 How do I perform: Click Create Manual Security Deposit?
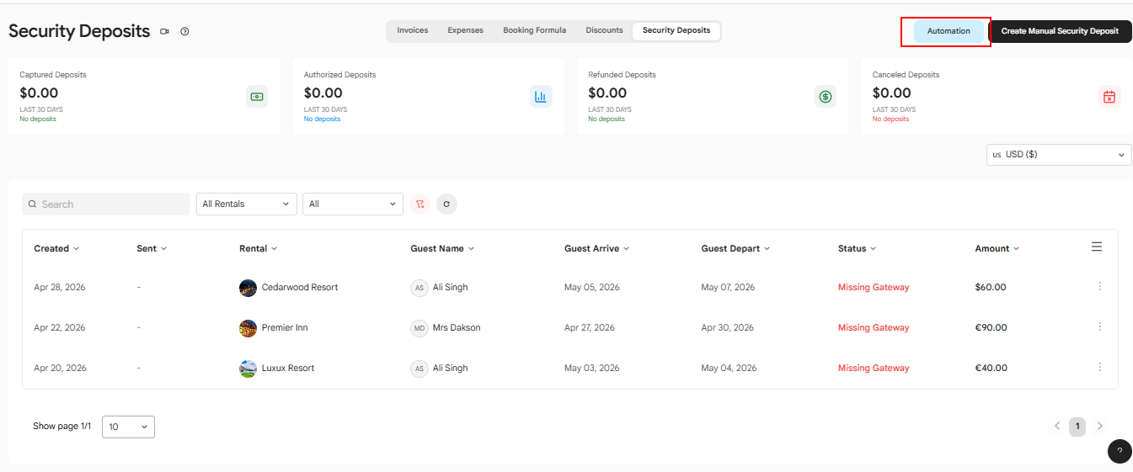pyautogui.click(x=1060, y=31)
